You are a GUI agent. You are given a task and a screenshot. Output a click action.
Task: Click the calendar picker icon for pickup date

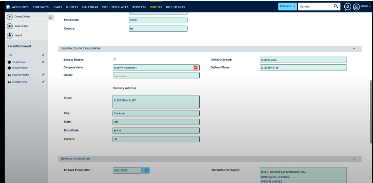click(x=146, y=170)
